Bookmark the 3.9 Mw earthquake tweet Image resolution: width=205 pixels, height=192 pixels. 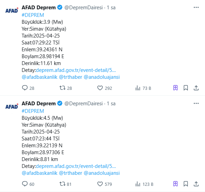[x=186, y=88]
